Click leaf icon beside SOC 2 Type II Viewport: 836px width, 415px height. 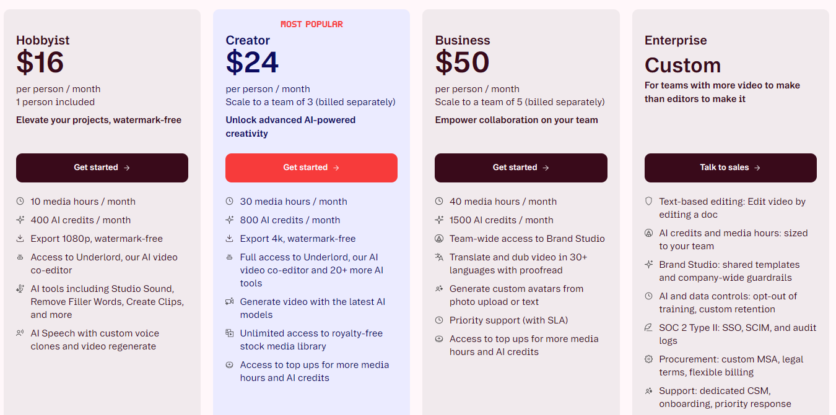649,327
